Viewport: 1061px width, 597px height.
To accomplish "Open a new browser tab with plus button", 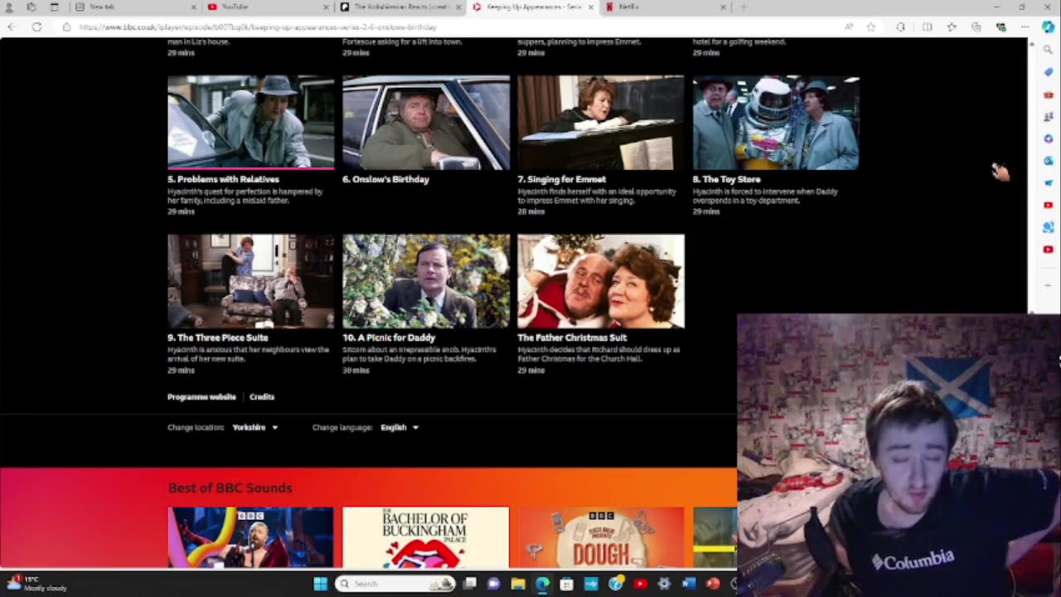I will pos(744,7).
